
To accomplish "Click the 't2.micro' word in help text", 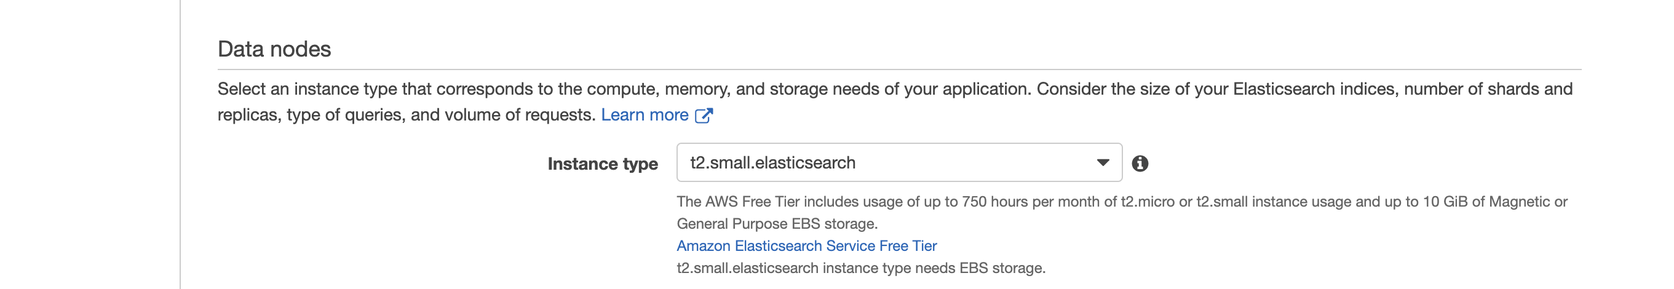I will (x=1148, y=202).
